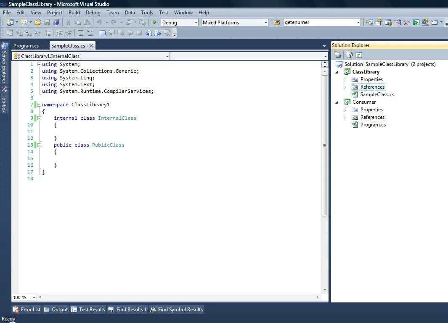Viewport: 448px width, 323px height.
Task: Toggle a bookmark on current line
Action: (x=102, y=33)
